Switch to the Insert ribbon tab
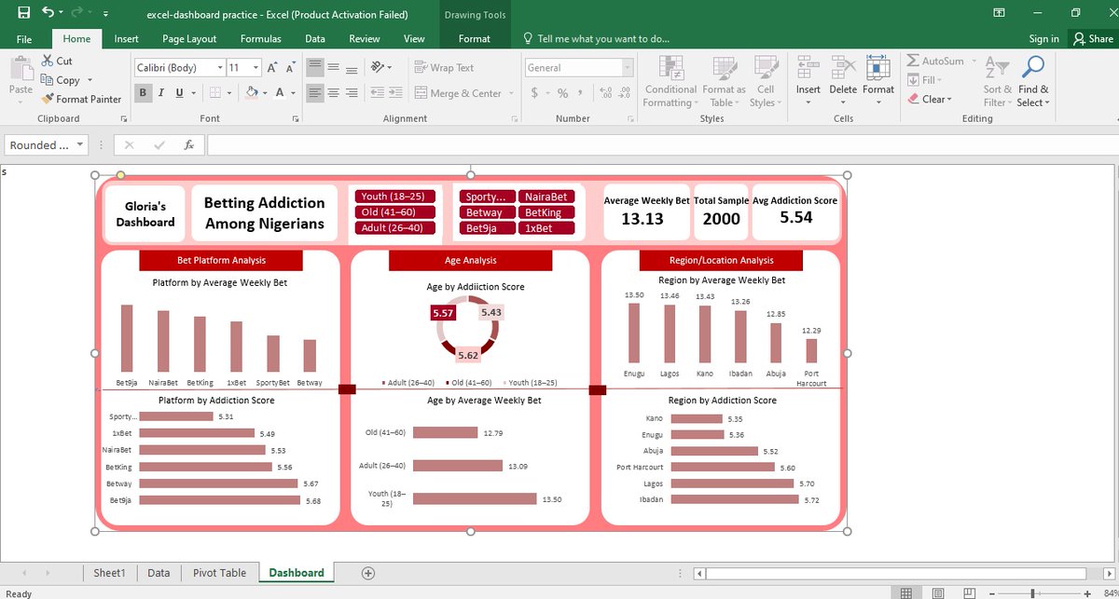 pyautogui.click(x=127, y=39)
